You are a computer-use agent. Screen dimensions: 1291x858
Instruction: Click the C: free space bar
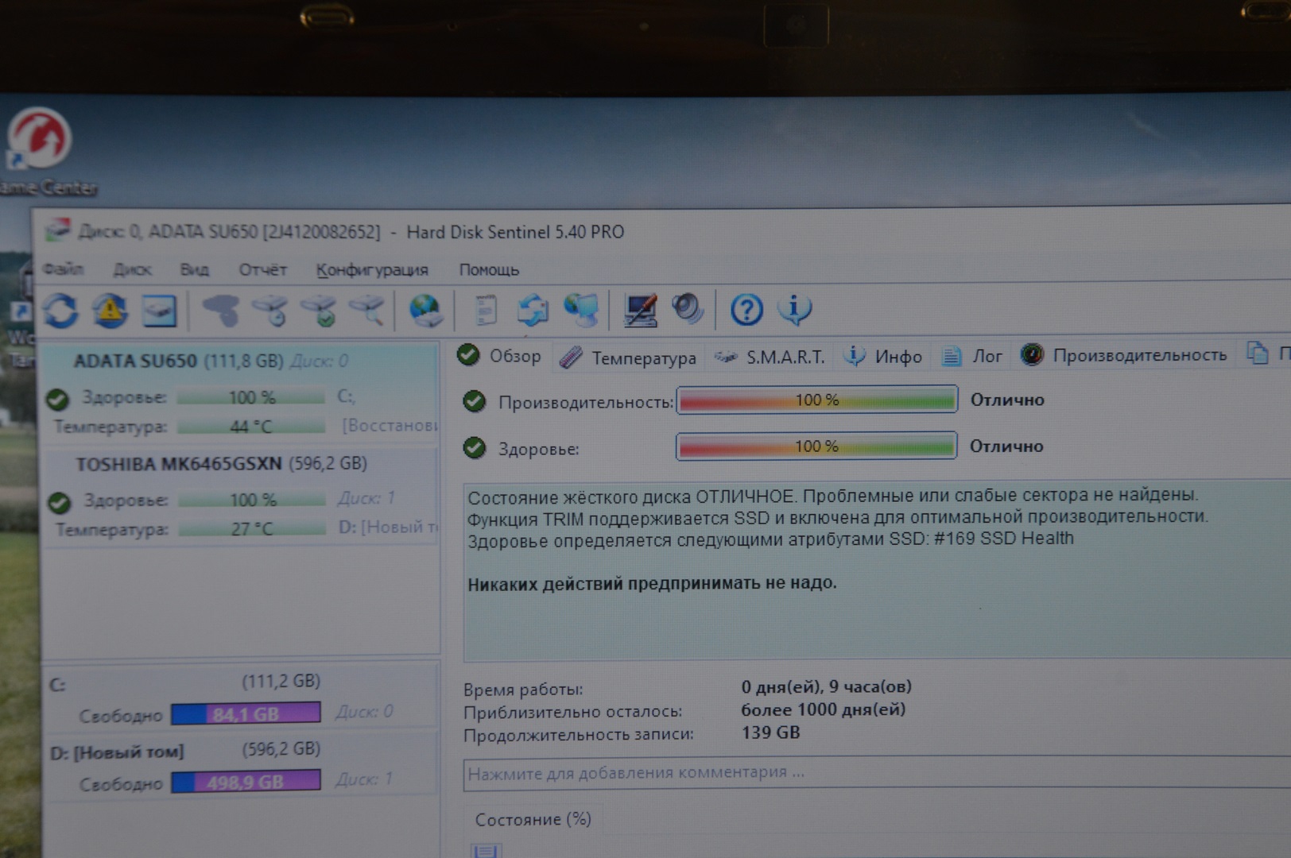(246, 714)
